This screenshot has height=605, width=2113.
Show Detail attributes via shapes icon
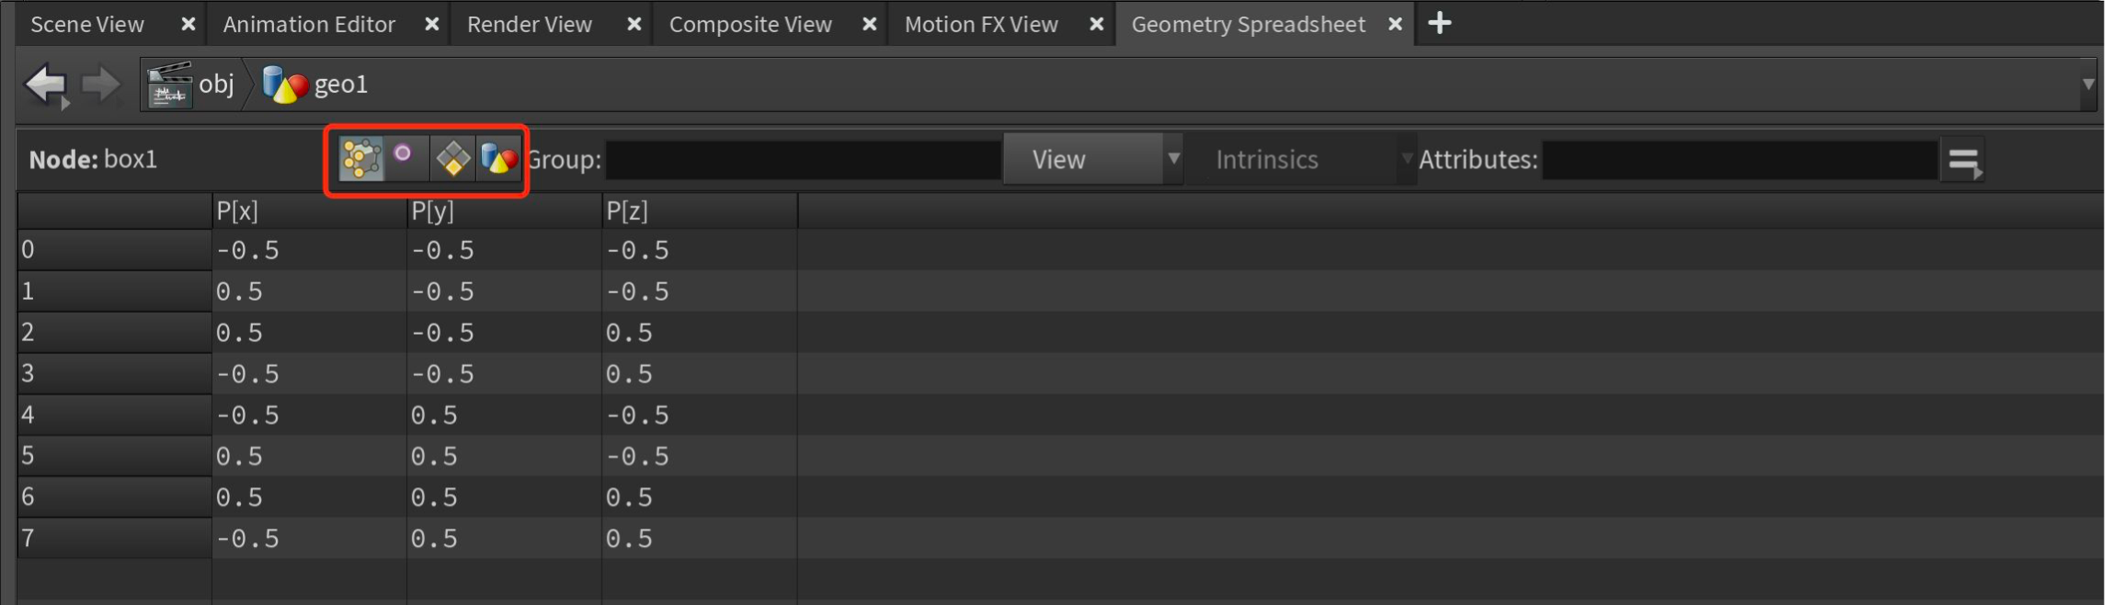pyautogui.click(x=499, y=159)
